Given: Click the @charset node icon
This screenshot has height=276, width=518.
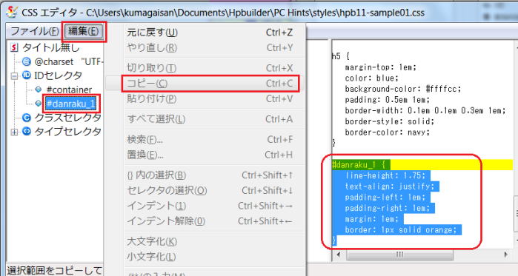Looking at the screenshot, I should coord(27,61).
